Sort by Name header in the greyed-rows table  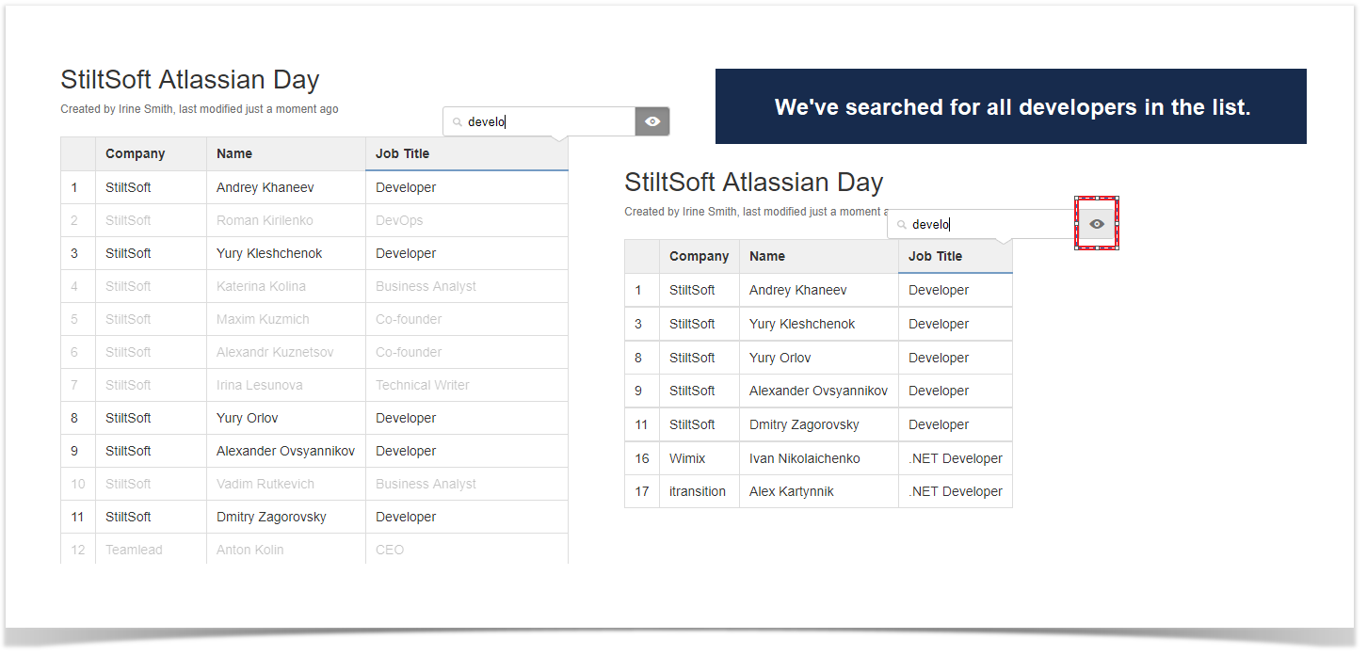[286, 153]
